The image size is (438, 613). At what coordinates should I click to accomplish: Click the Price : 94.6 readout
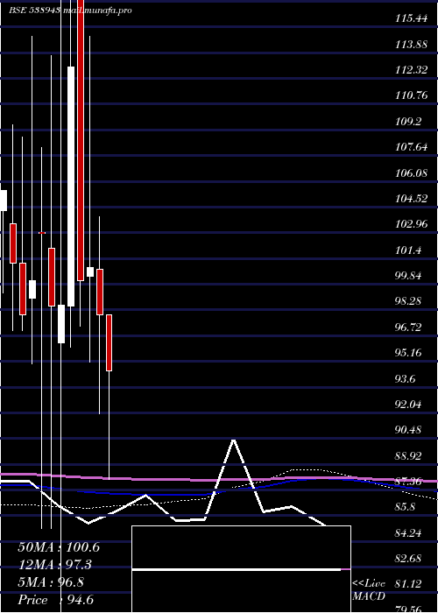tap(55, 600)
